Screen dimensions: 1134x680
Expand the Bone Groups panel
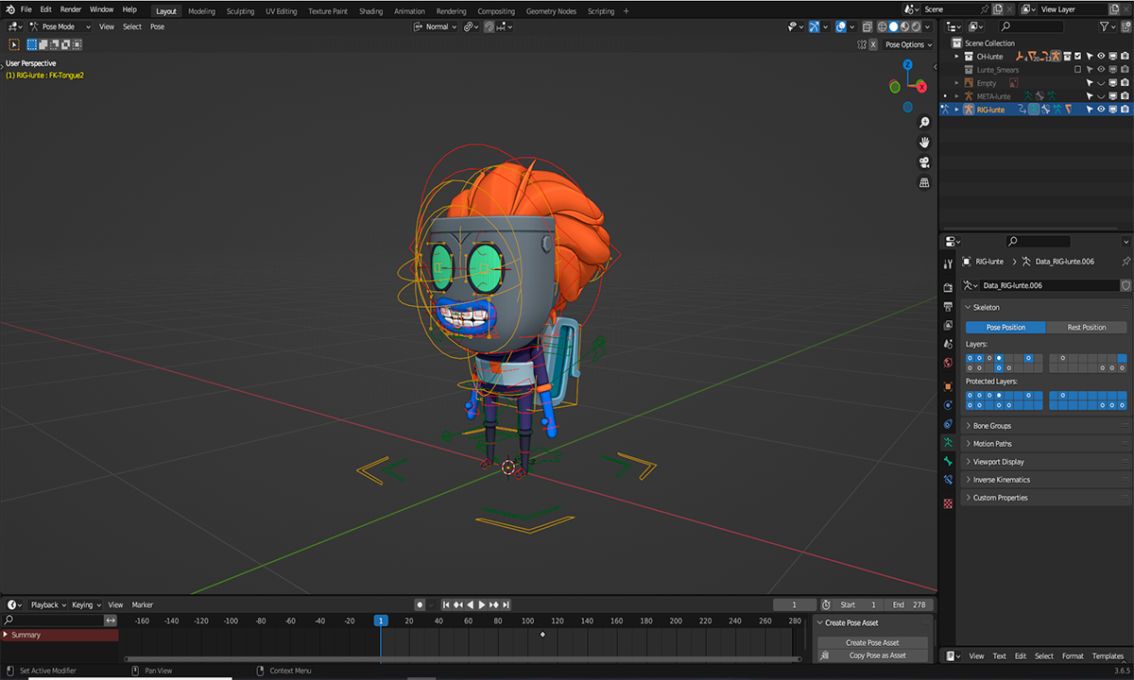click(991, 426)
